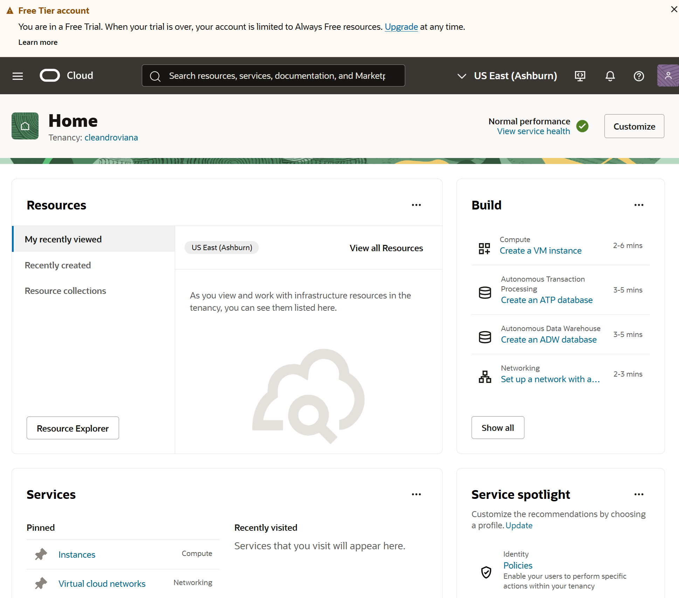Focus the search resources input field
Screen dimensions: 679x598
point(273,76)
